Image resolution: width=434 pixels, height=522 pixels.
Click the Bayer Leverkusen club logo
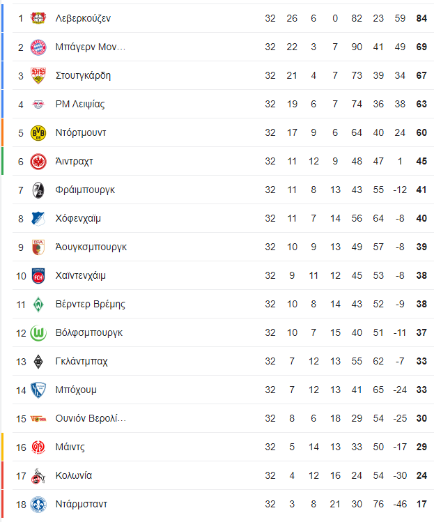point(38,18)
